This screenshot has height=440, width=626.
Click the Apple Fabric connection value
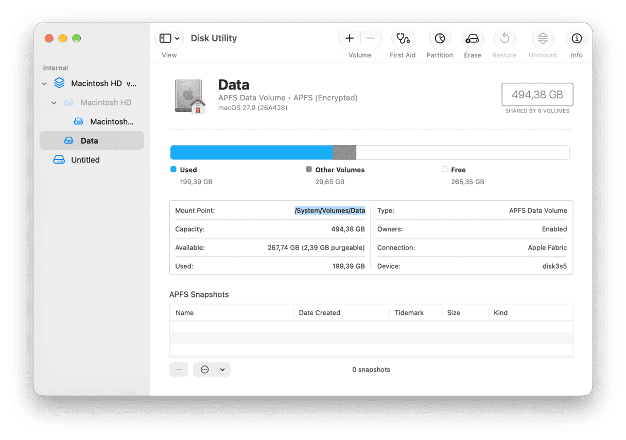point(547,248)
